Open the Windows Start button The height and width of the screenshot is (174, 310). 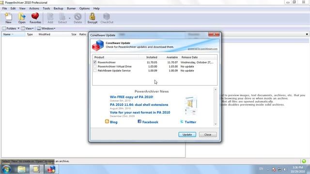click(x=6, y=169)
